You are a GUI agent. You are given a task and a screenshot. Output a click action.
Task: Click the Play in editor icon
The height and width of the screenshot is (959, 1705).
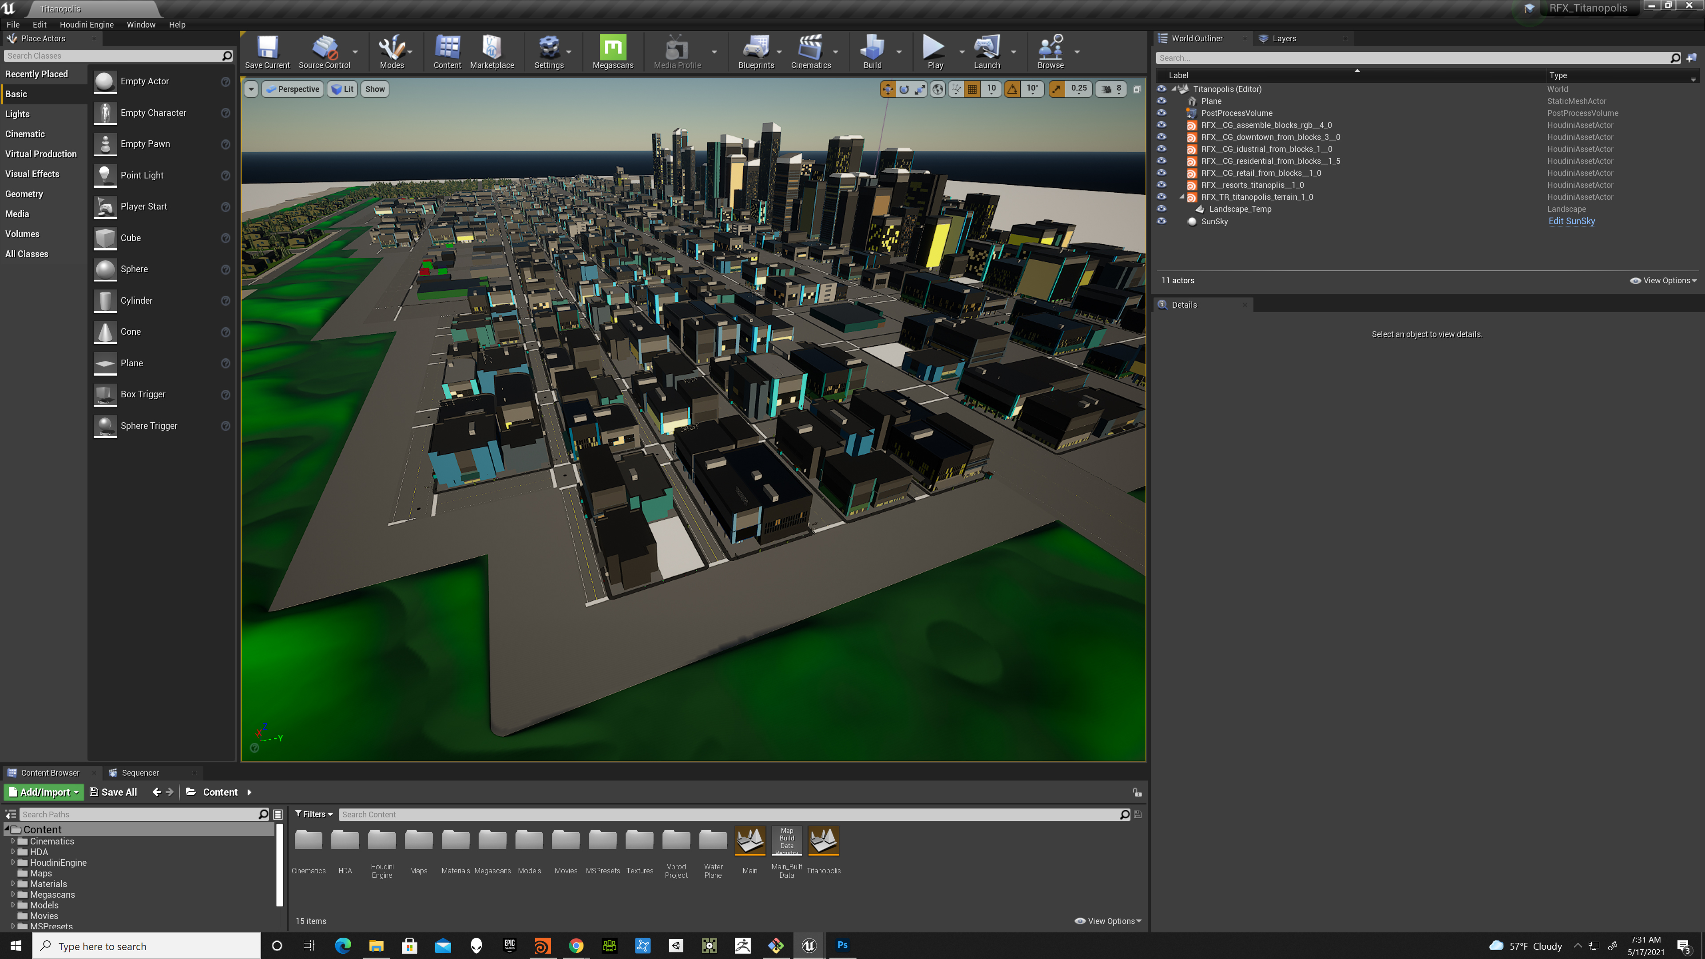pyautogui.click(x=935, y=52)
